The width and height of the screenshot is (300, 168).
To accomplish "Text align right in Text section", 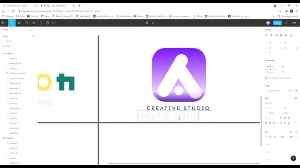I will coord(274,123).
